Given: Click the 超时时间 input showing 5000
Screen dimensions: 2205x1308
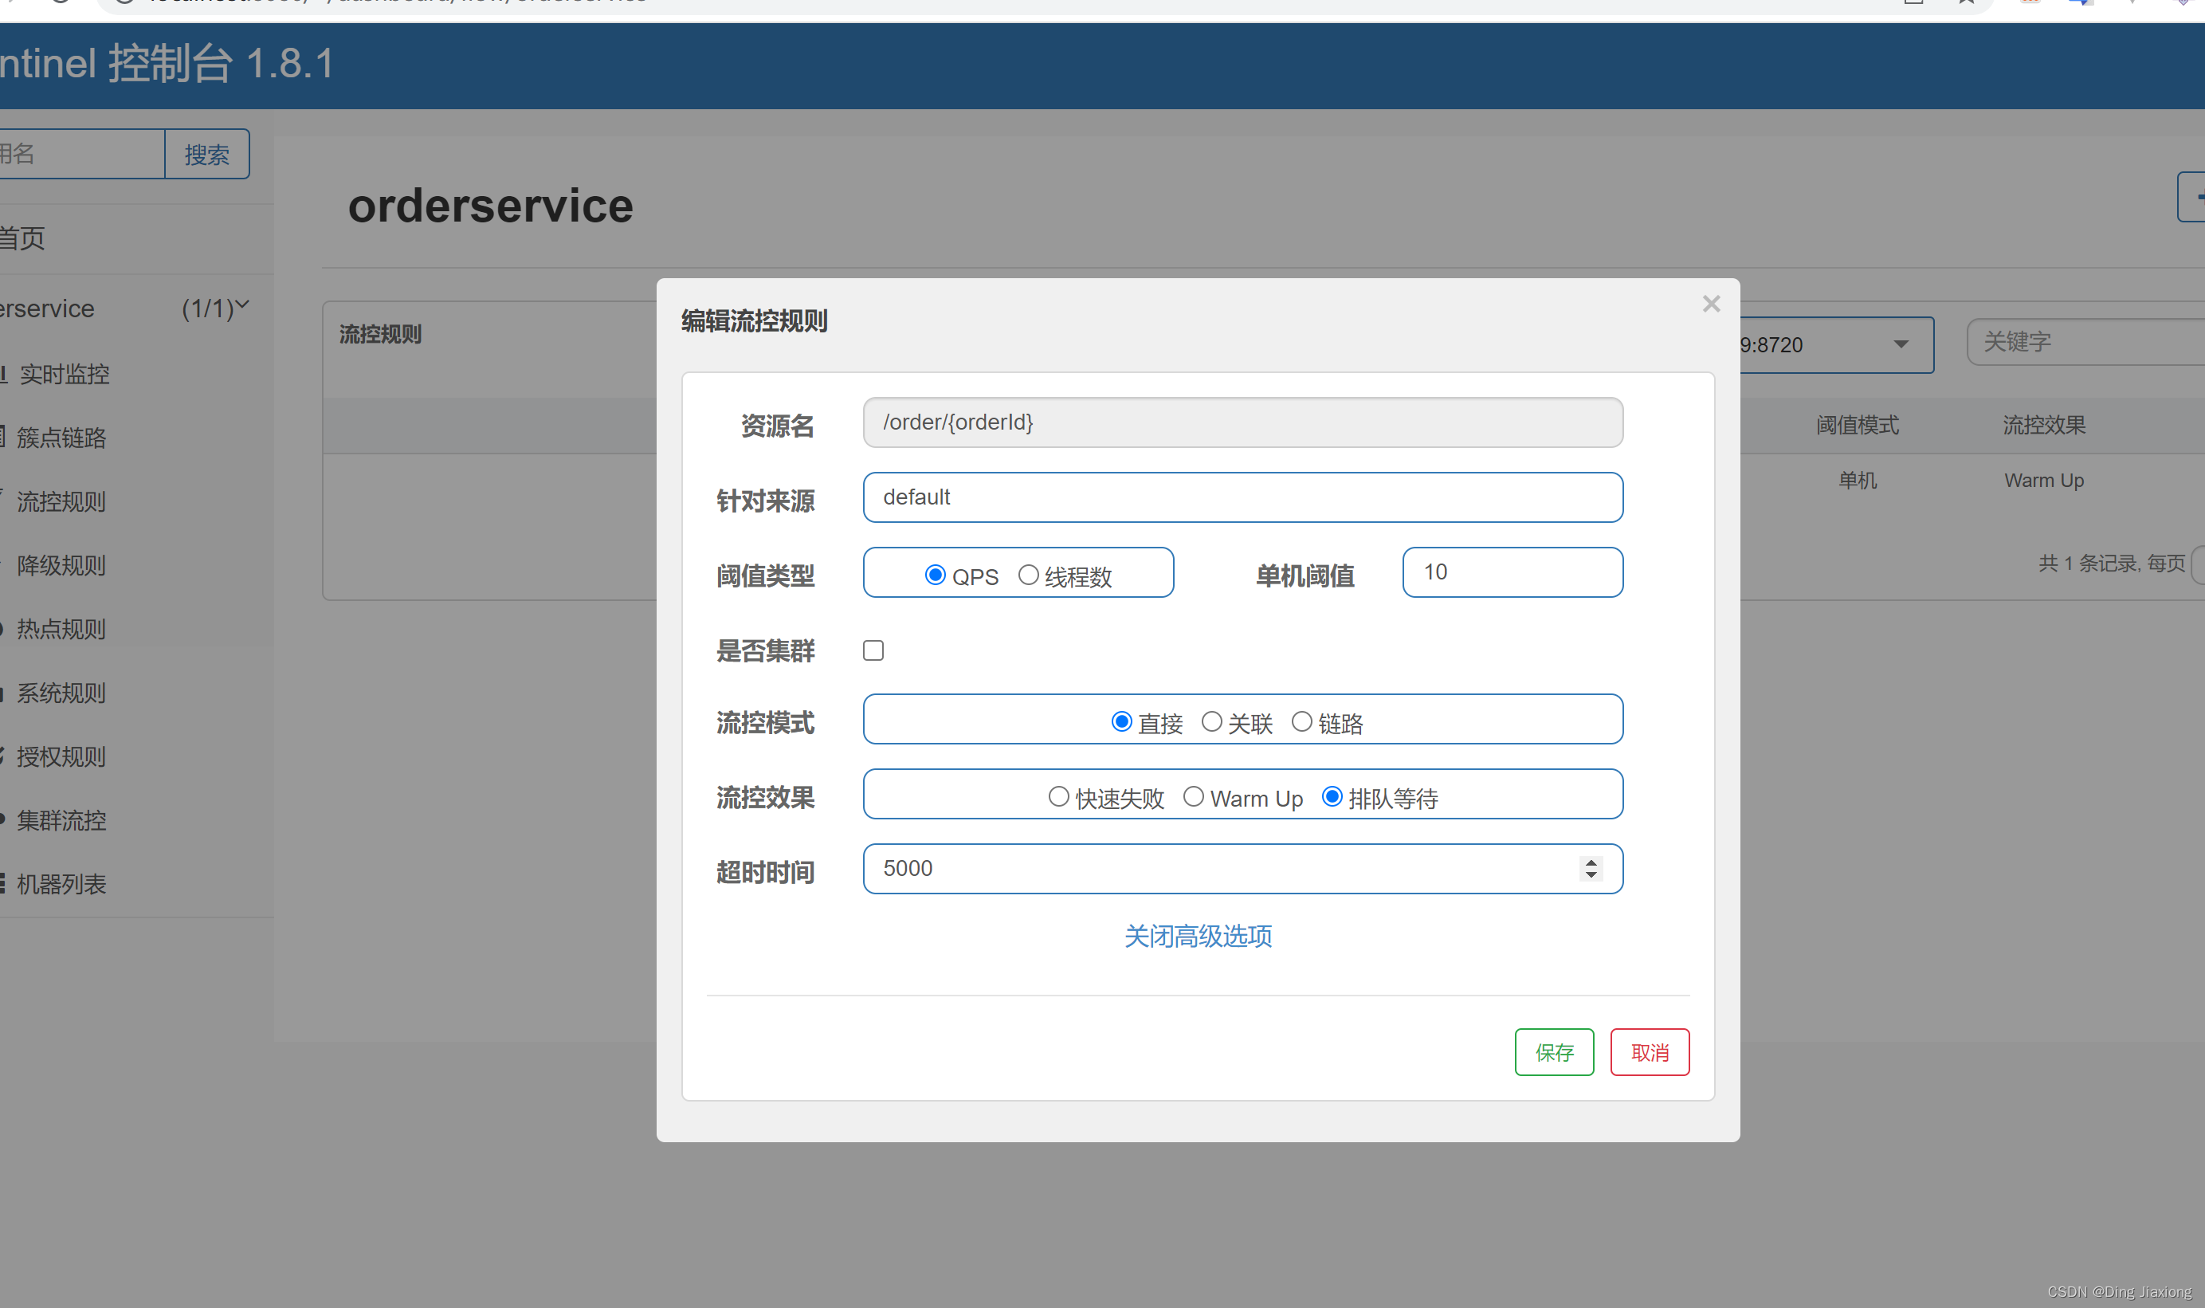Looking at the screenshot, I should [1242, 869].
